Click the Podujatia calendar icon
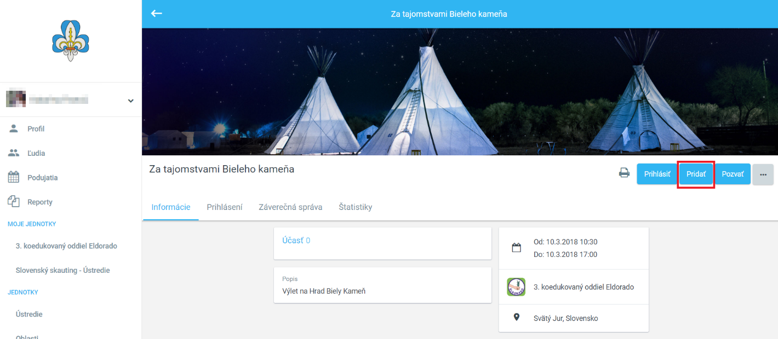 14,177
